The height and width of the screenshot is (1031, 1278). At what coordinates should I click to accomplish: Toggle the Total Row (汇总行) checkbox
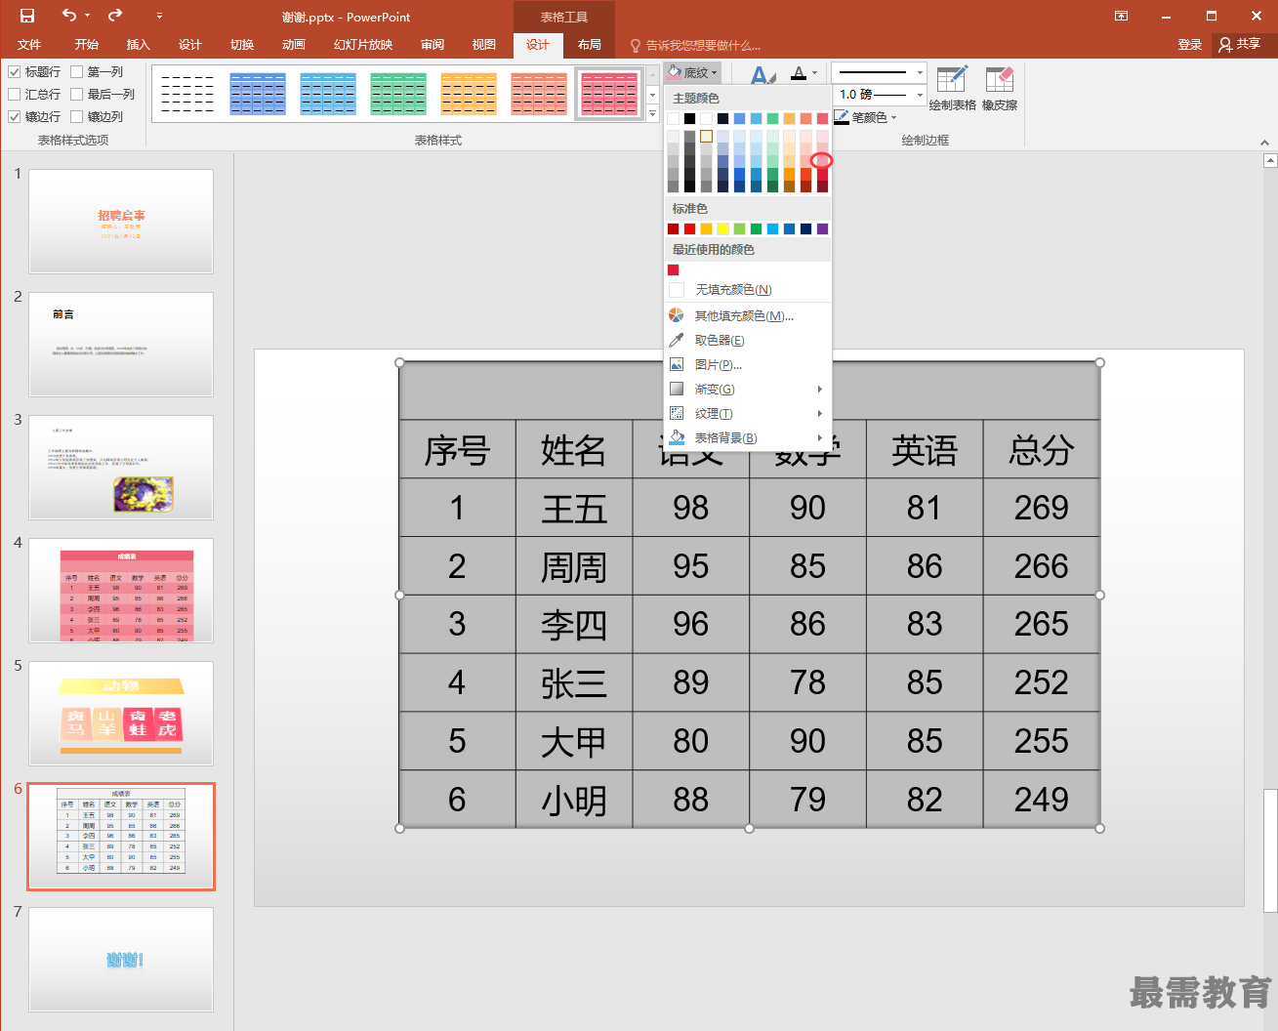coord(15,94)
